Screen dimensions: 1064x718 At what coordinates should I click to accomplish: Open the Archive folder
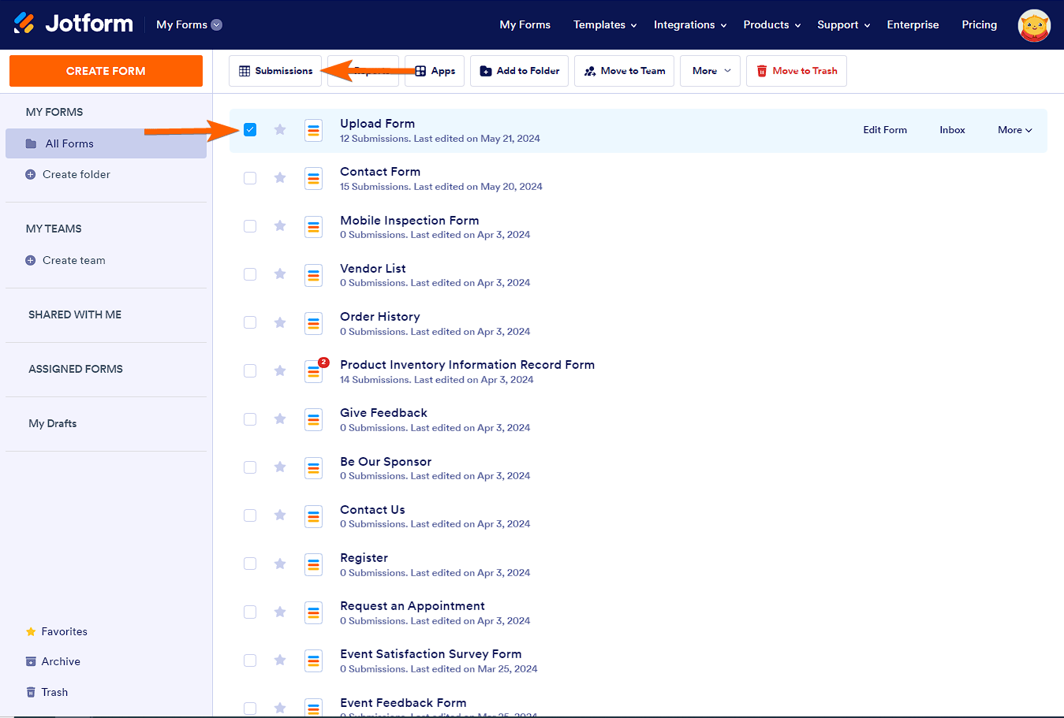[53, 661]
